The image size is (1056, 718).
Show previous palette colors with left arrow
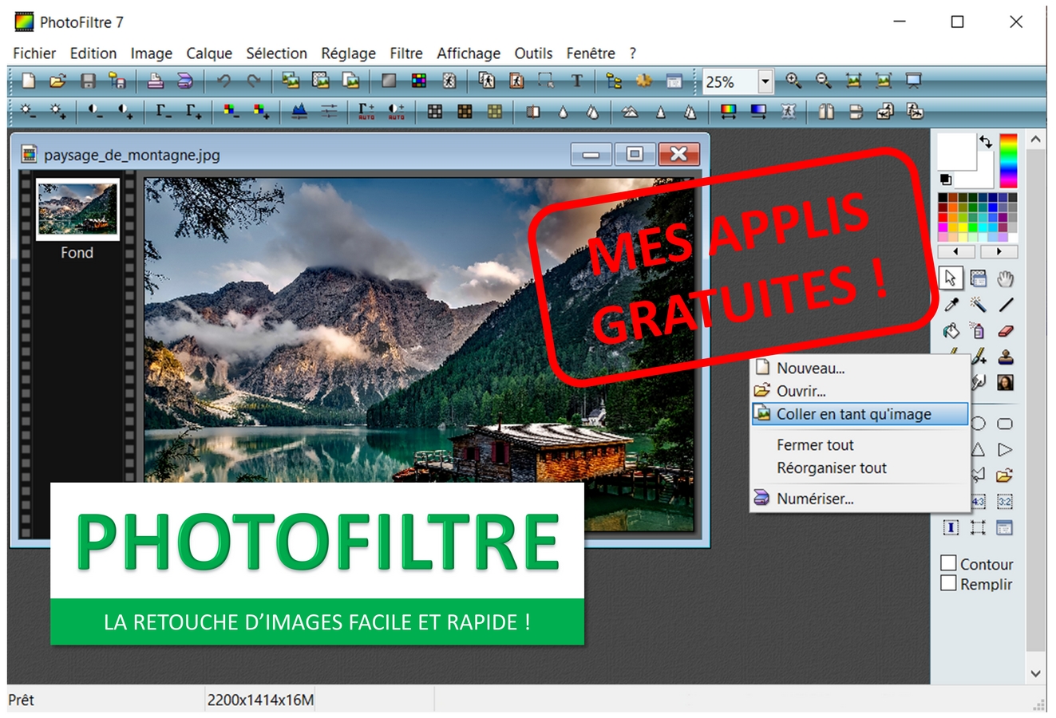coord(956,251)
